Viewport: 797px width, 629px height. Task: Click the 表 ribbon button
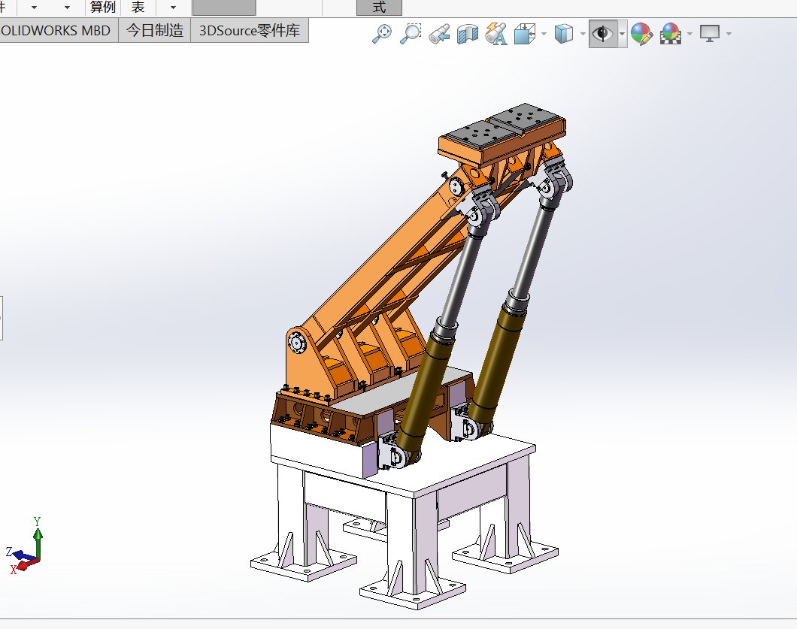(138, 7)
